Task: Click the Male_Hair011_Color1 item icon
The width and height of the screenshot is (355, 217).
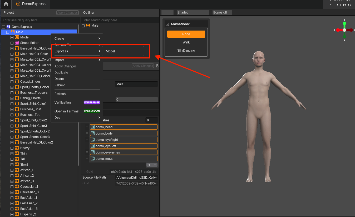Action: click(17, 54)
